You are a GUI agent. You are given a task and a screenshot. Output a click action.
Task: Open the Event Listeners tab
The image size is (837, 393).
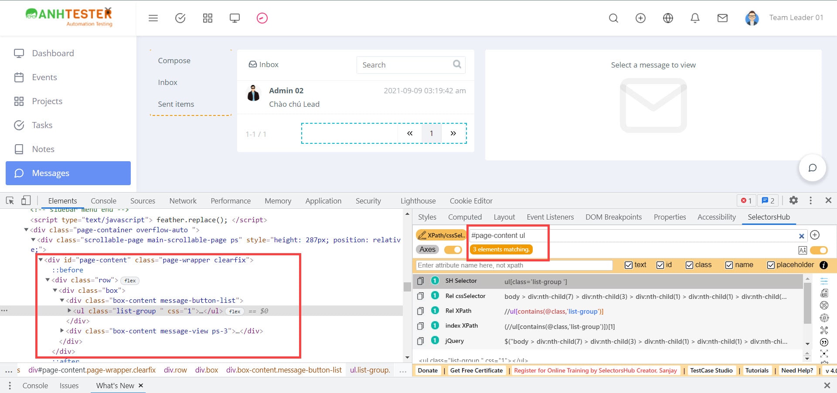550,217
